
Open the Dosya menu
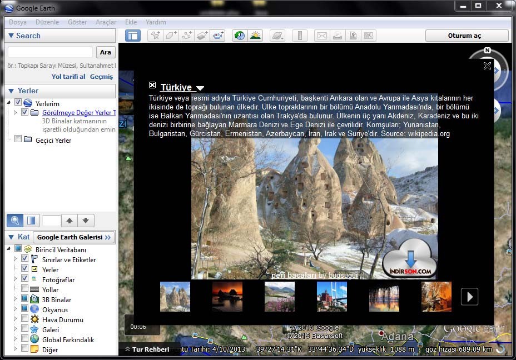click(18, 22)
